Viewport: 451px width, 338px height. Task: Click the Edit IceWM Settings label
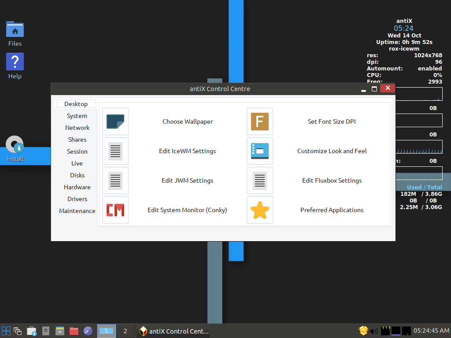(x=187, y=151)
